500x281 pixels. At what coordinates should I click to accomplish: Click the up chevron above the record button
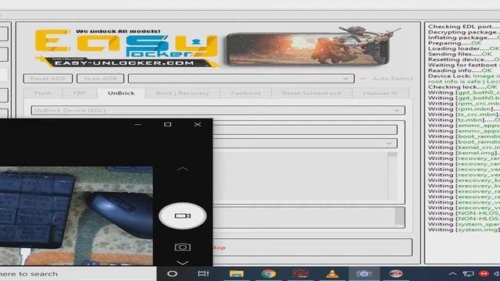click(x=182, y=169)
